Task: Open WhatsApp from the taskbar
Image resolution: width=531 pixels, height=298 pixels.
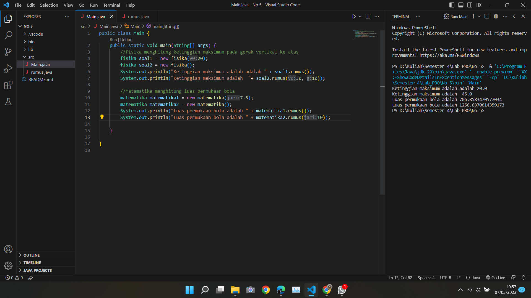Action: point(342,290)
